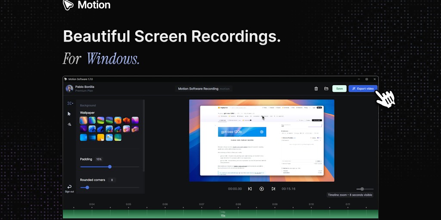The image size is (441, 220).
Task: Click the app icon in Motion Software title bar
Action: (66, 79)
